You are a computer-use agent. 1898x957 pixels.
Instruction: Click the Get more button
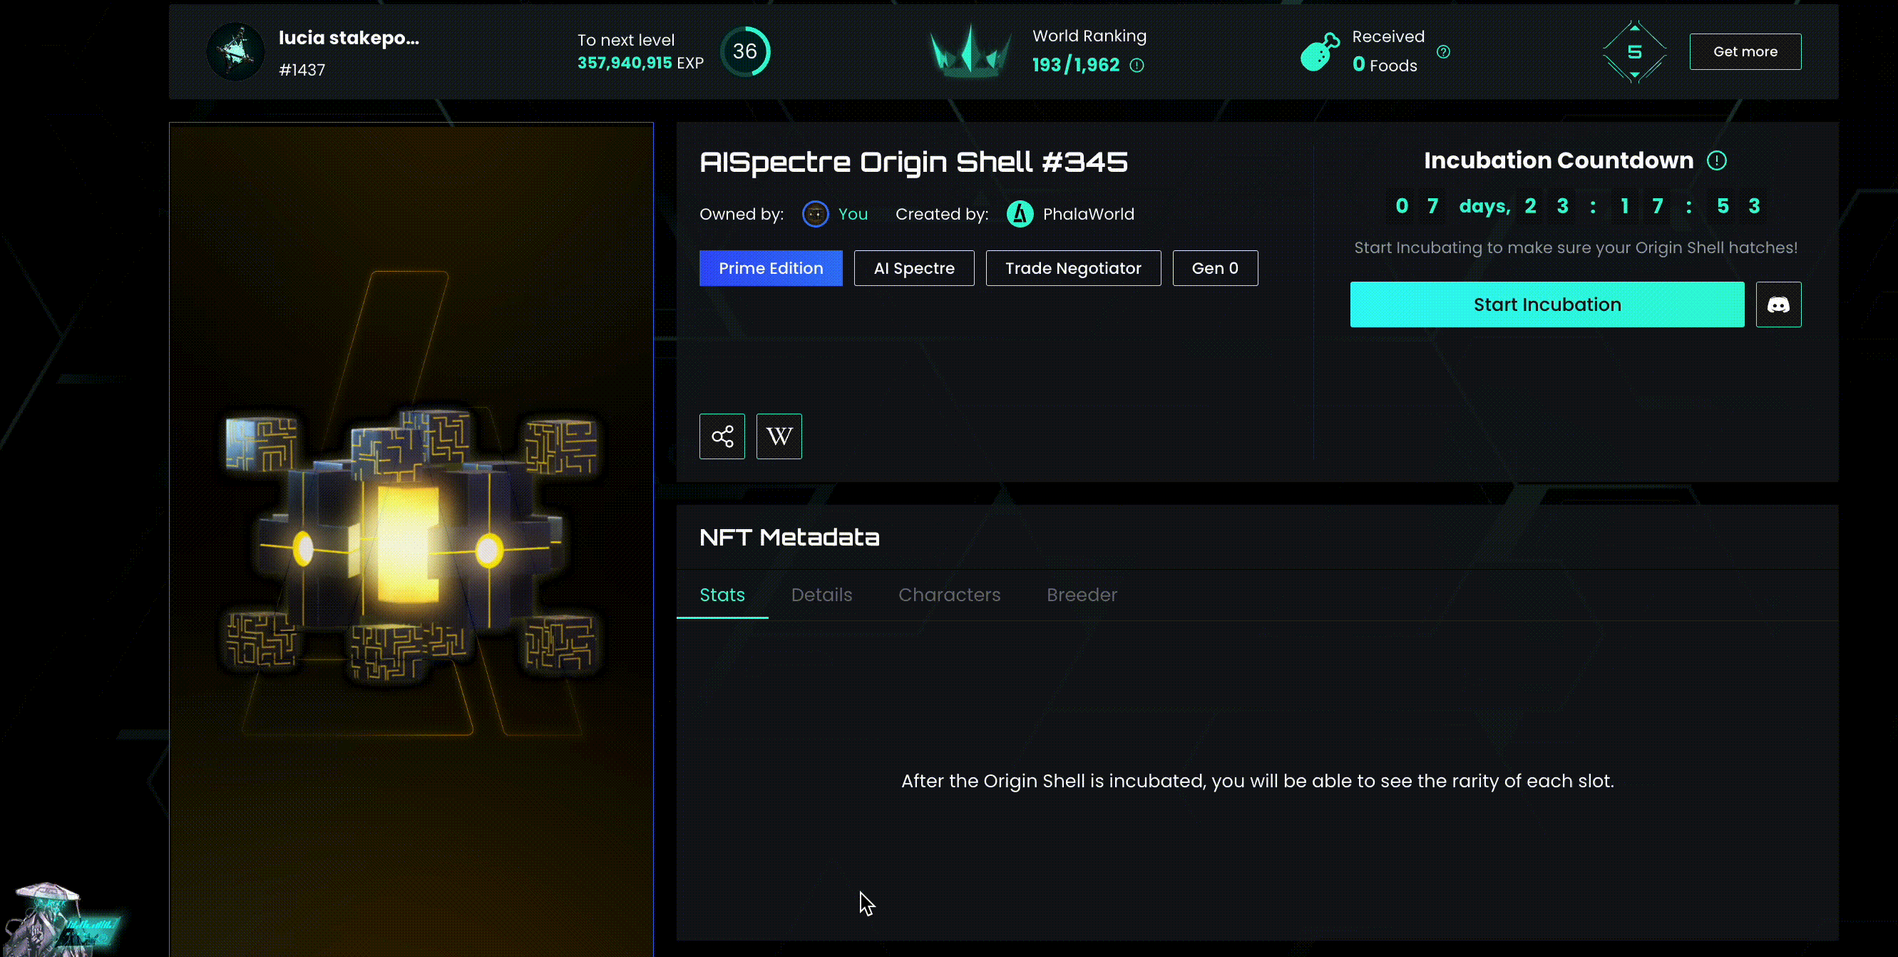(1745, 51)
